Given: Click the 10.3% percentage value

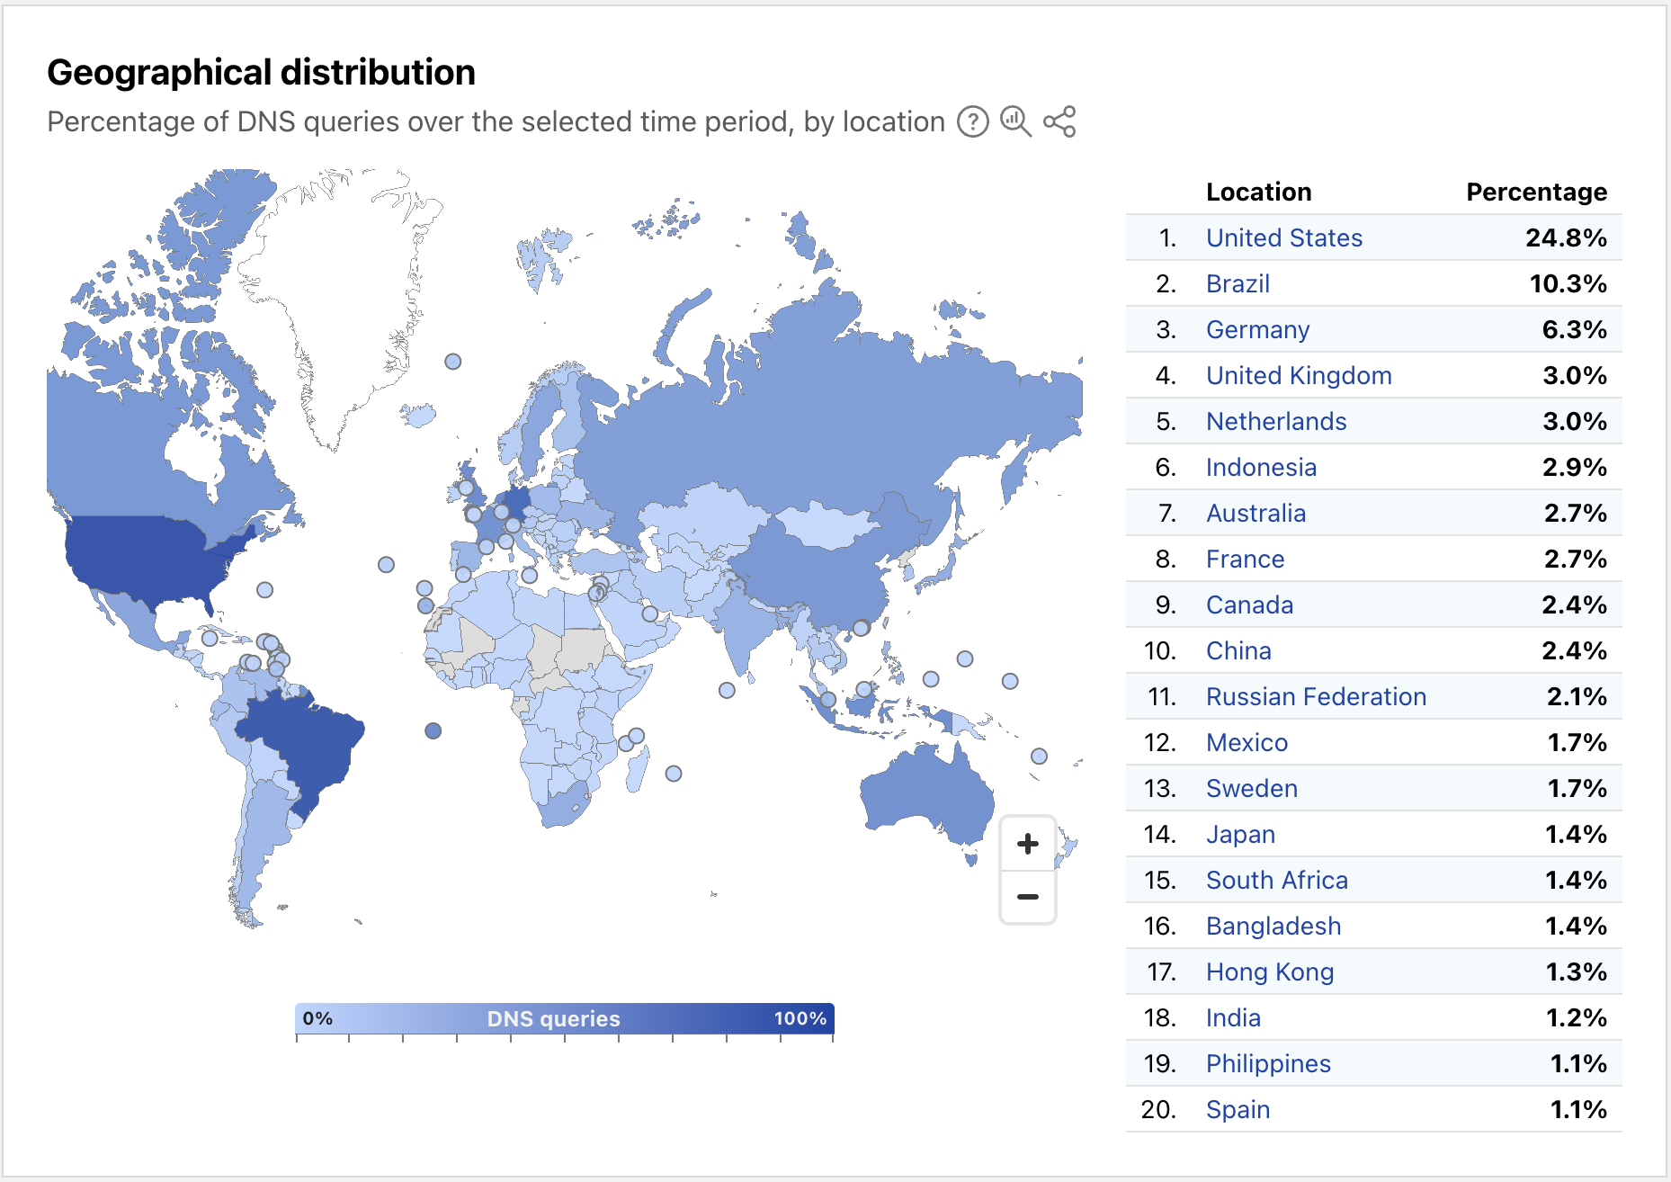Looking at the screenshot, I should (1568, 283).
